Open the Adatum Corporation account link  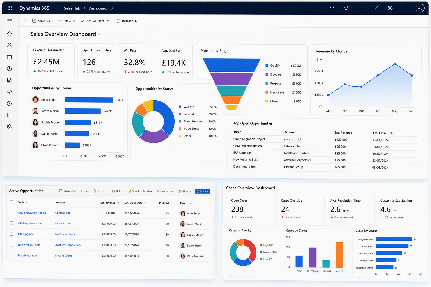pos(68,245)
